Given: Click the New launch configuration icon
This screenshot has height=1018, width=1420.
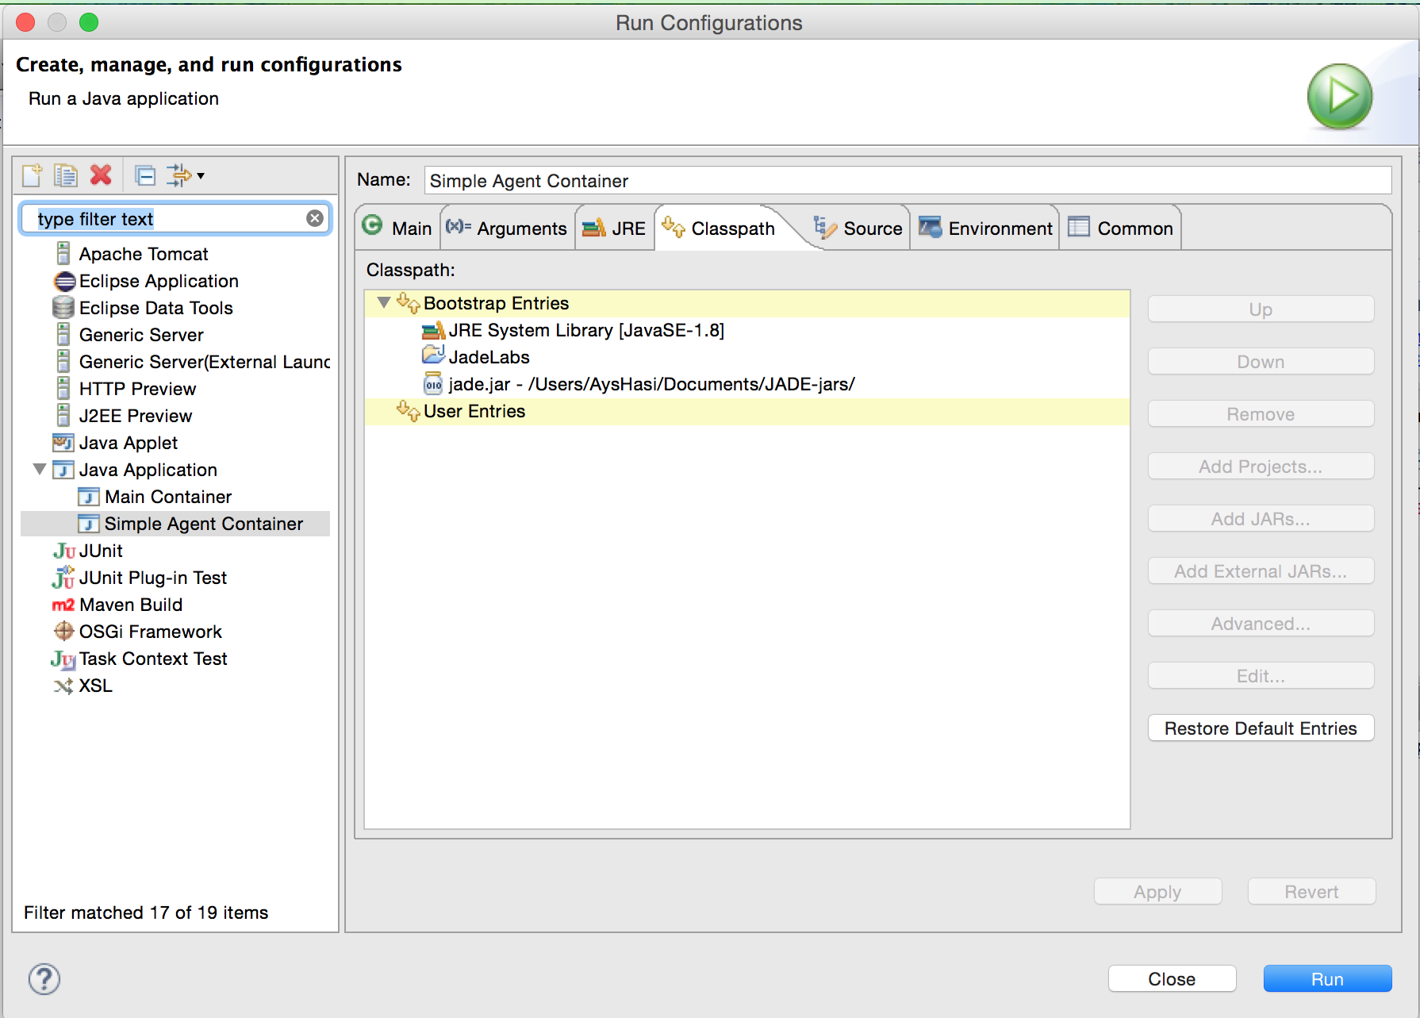Looking at the screenshot, I should (32, 175).
